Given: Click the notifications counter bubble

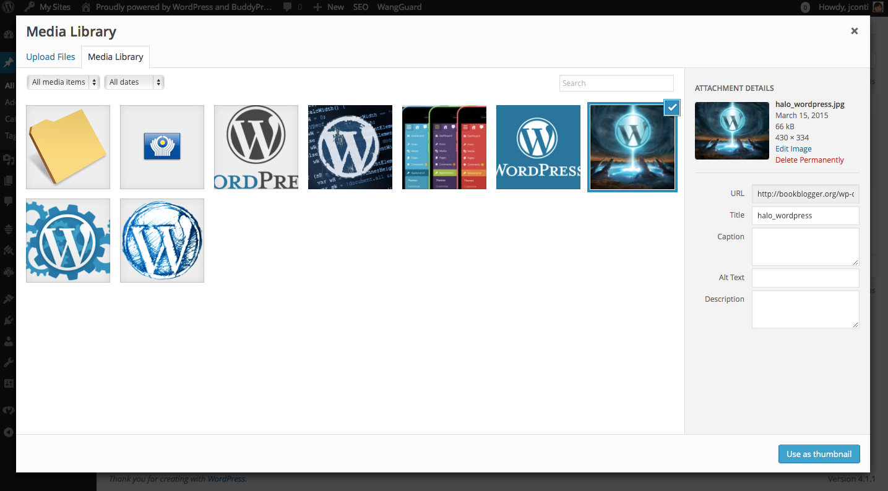Looking at the screenshot, I should (x=805, y=7).
